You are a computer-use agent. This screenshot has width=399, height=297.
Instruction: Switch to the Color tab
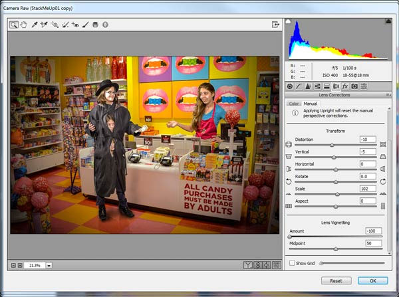(293, 104)
